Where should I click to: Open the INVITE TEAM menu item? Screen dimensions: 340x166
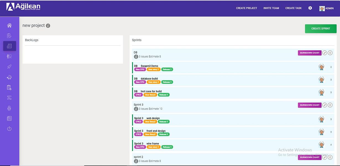(271, 8)
